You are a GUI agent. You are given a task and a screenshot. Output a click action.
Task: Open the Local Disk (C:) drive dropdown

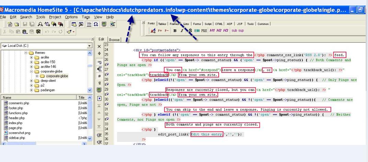pos(89,46)
